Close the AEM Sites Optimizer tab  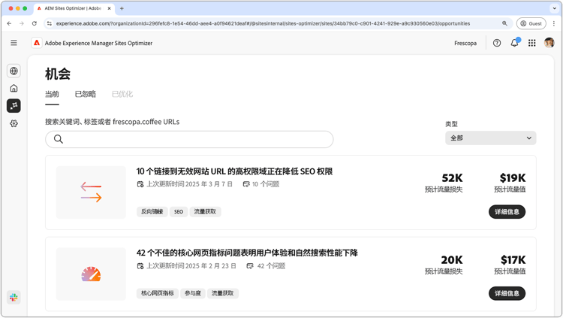(x=109, y=8)
